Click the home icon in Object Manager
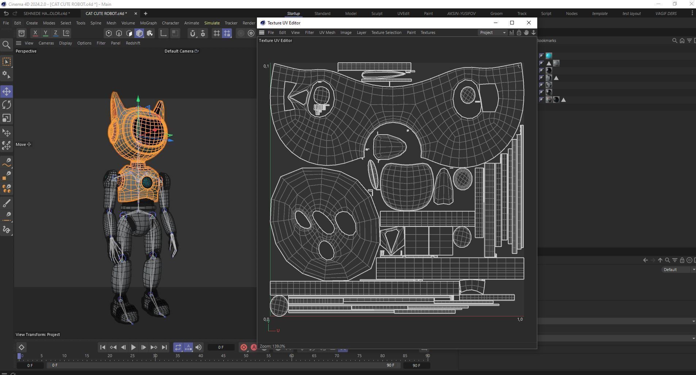Screen dimensions: 696x375 click(682, 40)
